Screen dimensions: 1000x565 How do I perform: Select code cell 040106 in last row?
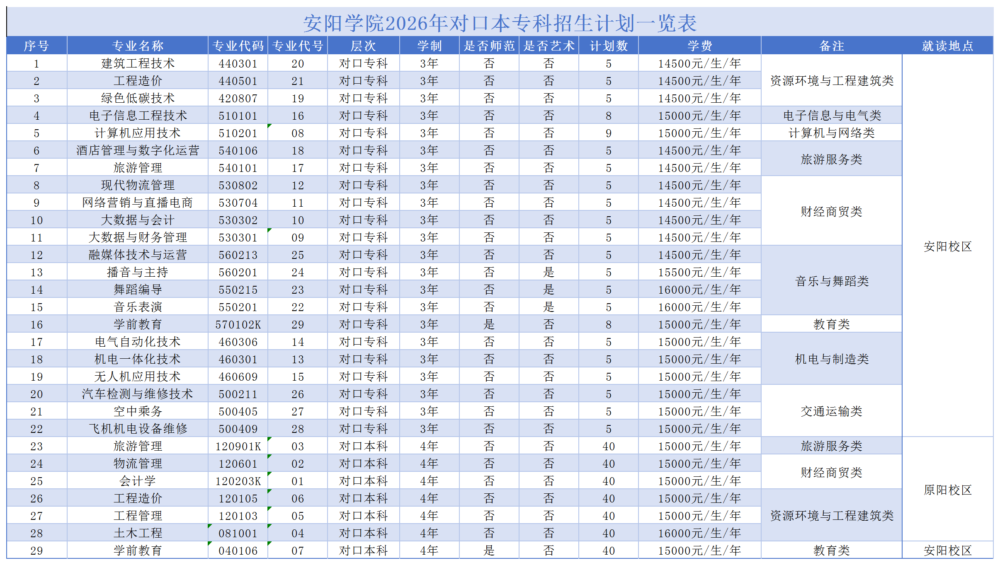[x=238, y=551]
